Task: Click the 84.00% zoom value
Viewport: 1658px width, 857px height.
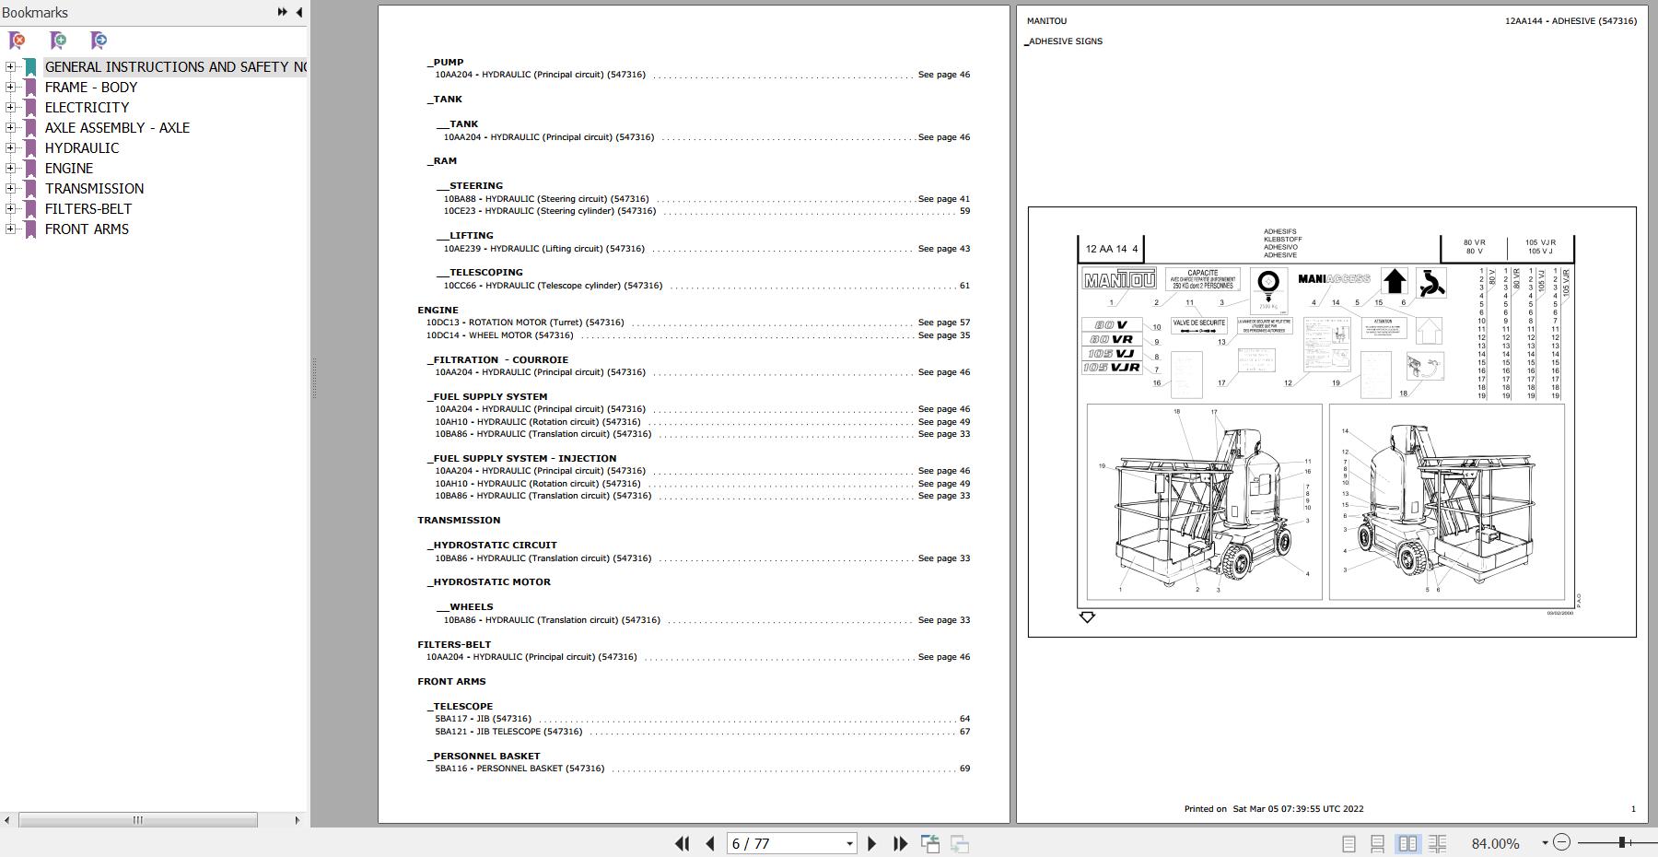Action: point(1495,843)
